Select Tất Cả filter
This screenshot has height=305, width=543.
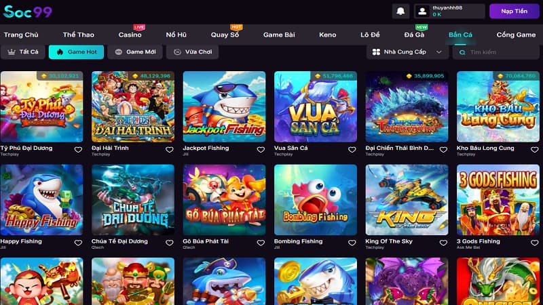tap(23, 52)
